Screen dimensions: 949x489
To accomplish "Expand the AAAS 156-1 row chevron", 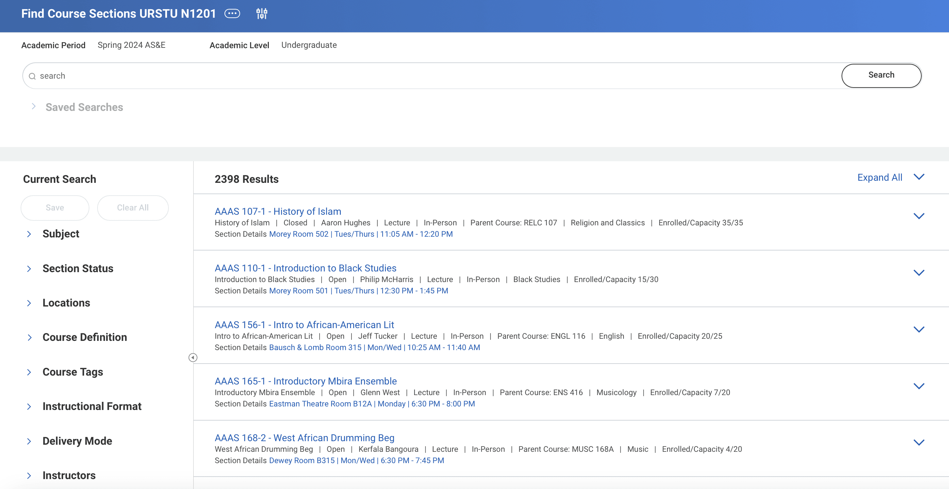I will tap(919, 330).
